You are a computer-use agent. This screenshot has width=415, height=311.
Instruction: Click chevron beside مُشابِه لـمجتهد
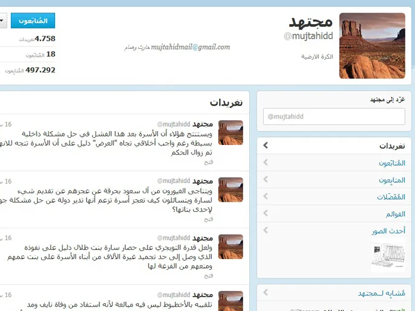point(266,292)
